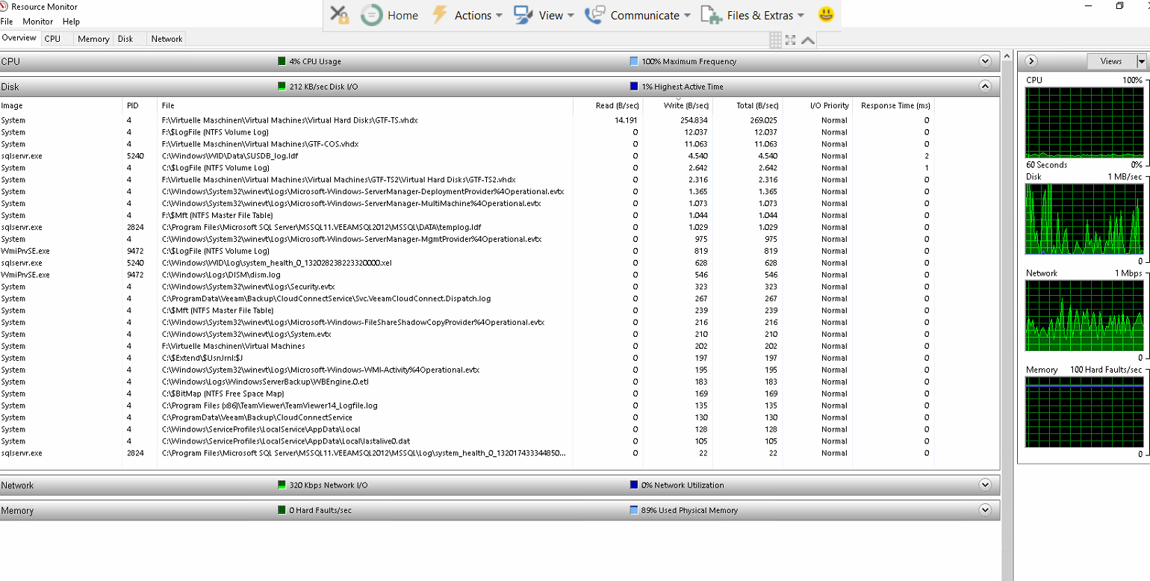
Task: Collapse the TeamViewer toolbar with the chevron
Action: tap(808, 40)
